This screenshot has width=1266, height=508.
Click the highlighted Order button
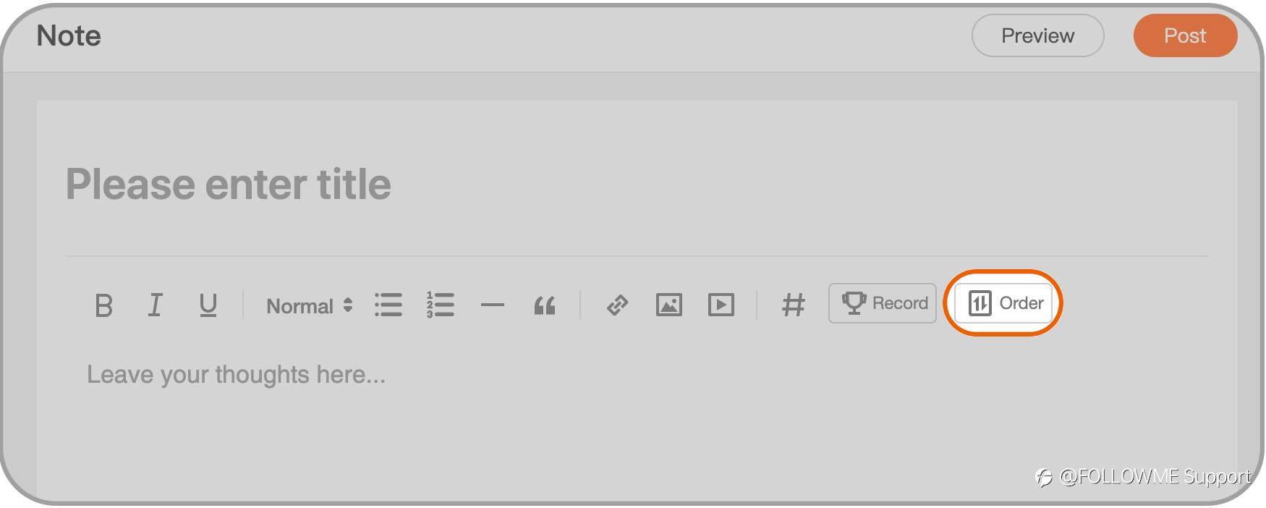1003,303
